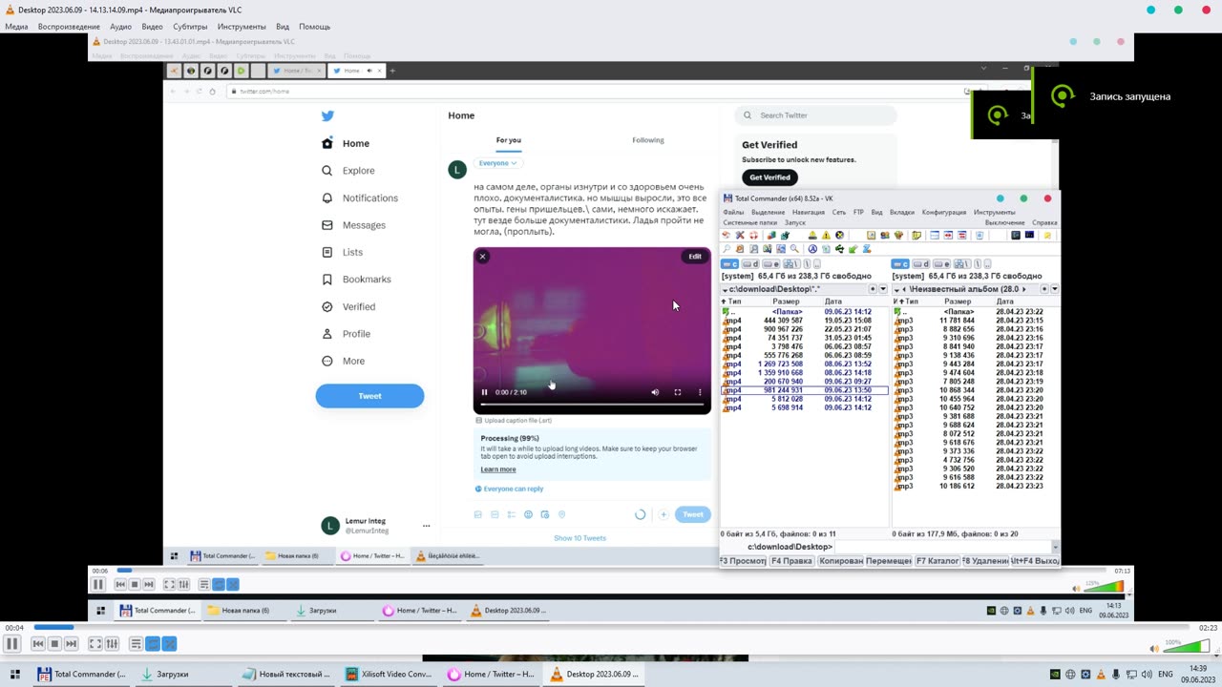Pause playback in the outer VLC player

(12, 644)
